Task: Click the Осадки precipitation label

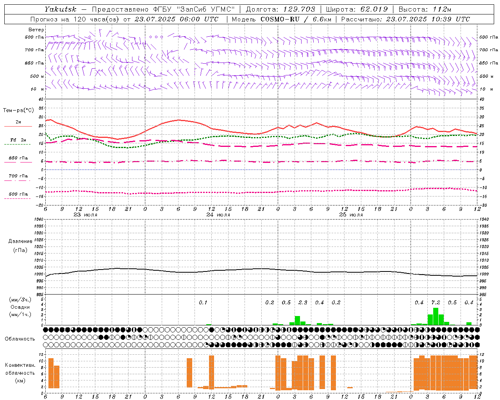Action: (x=20, y=307)
